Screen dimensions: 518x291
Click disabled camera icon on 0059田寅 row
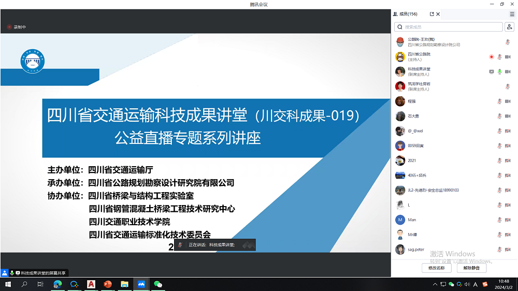[x=508, y=146]
